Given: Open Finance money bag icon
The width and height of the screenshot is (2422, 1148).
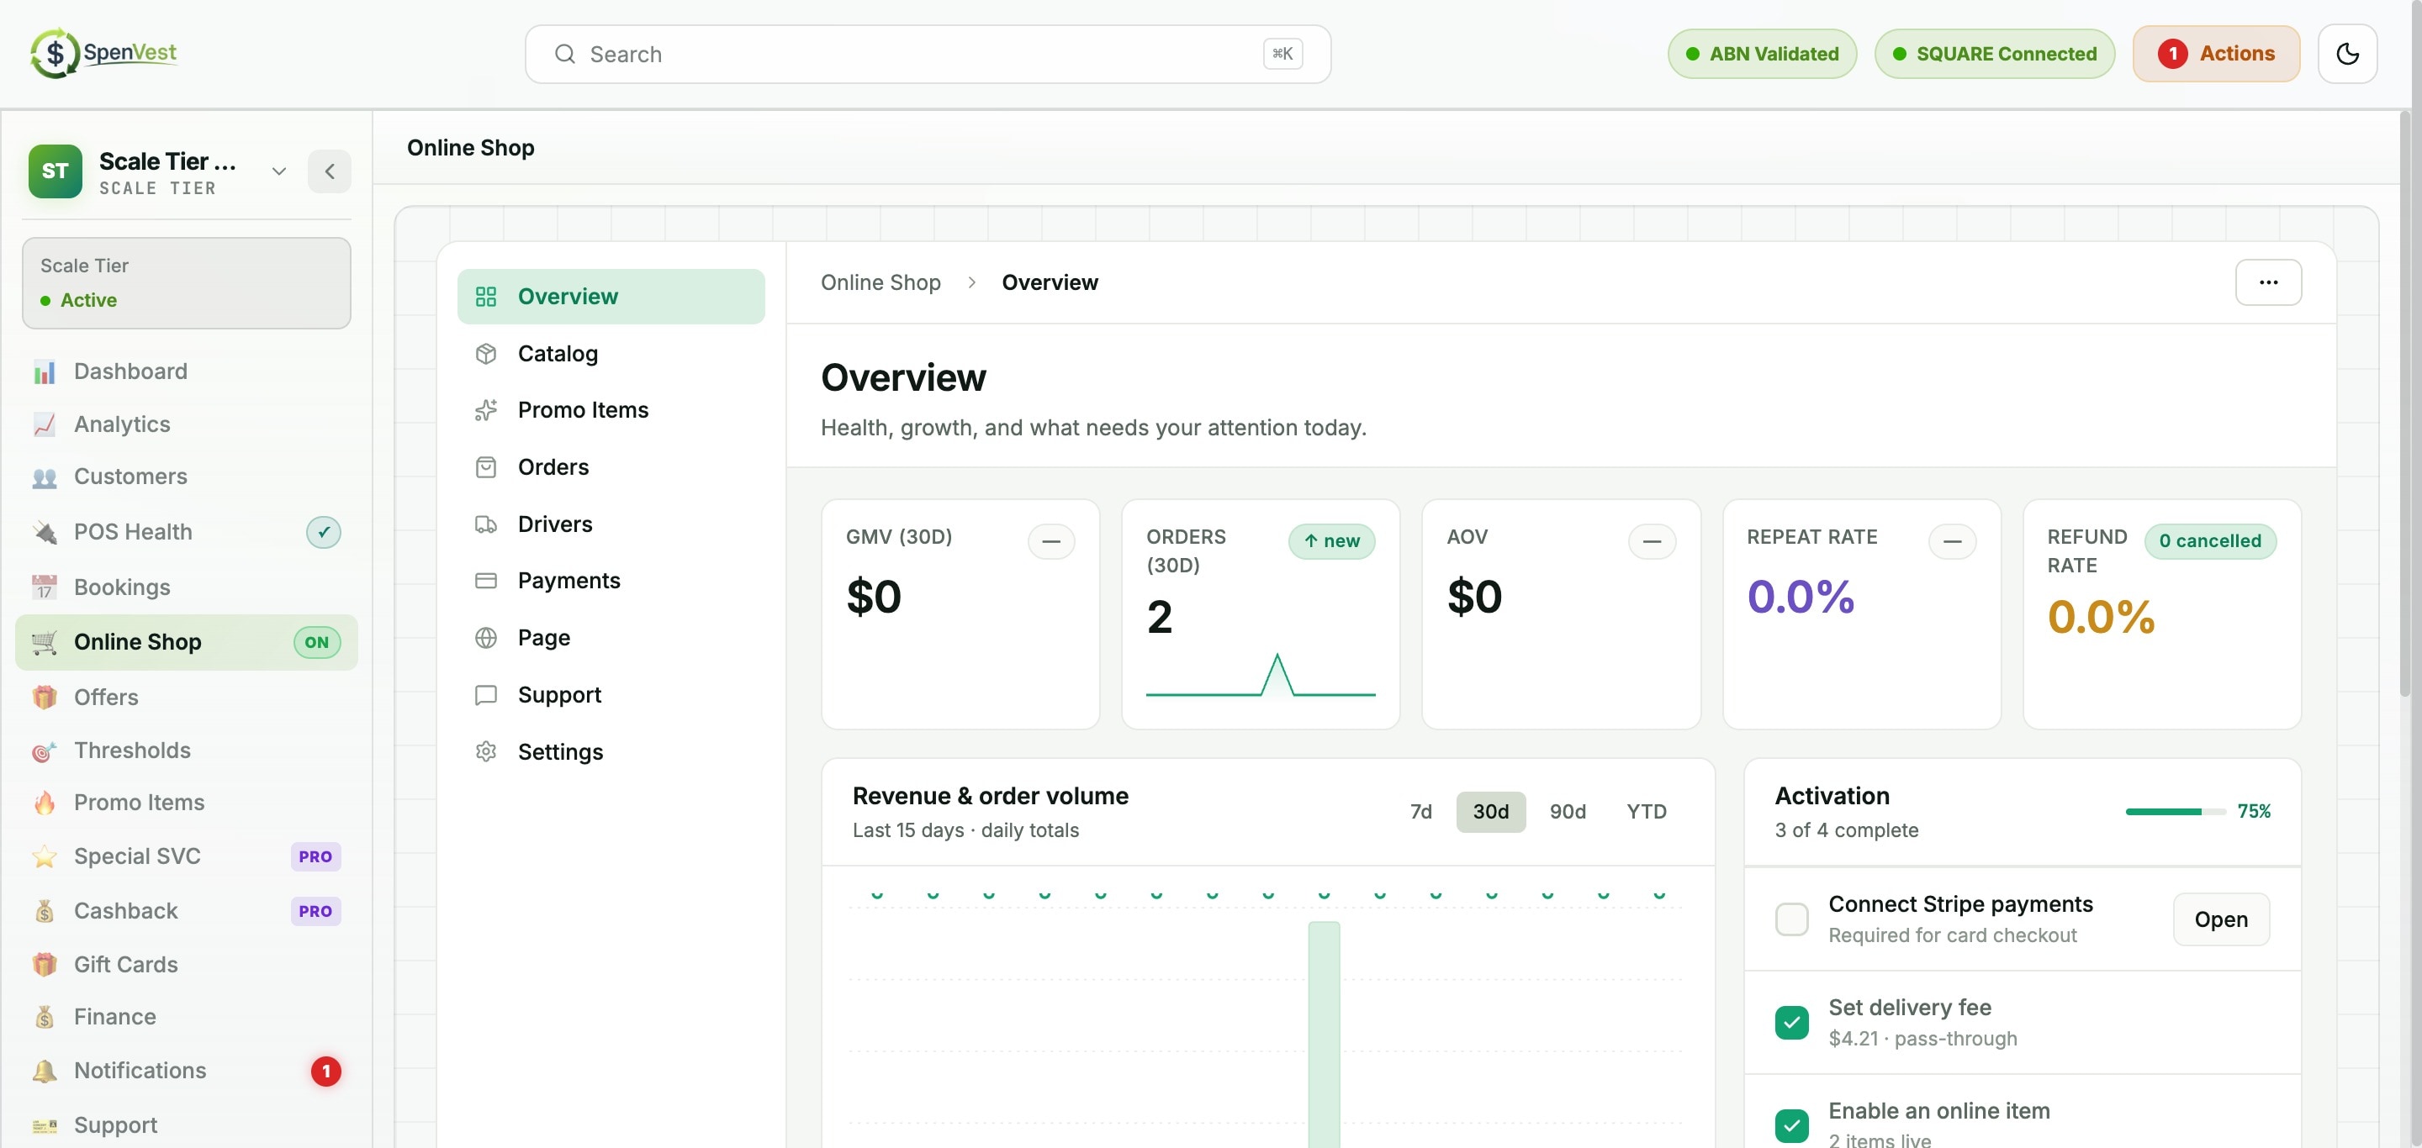Looking at the screenshot, I should (x=45, y=1018).
